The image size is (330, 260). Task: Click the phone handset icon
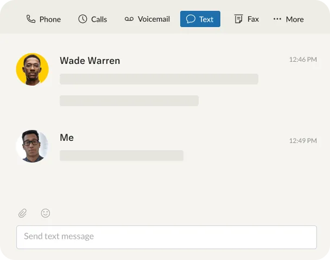pos(31,19)
